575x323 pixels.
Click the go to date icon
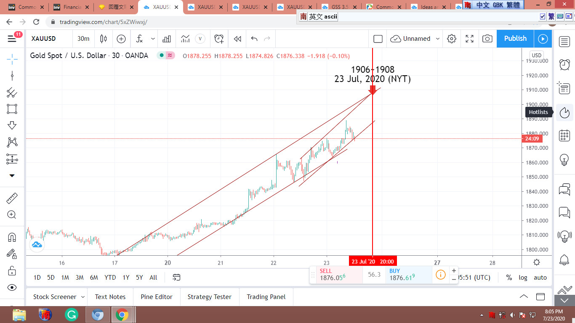pos(176,277)
